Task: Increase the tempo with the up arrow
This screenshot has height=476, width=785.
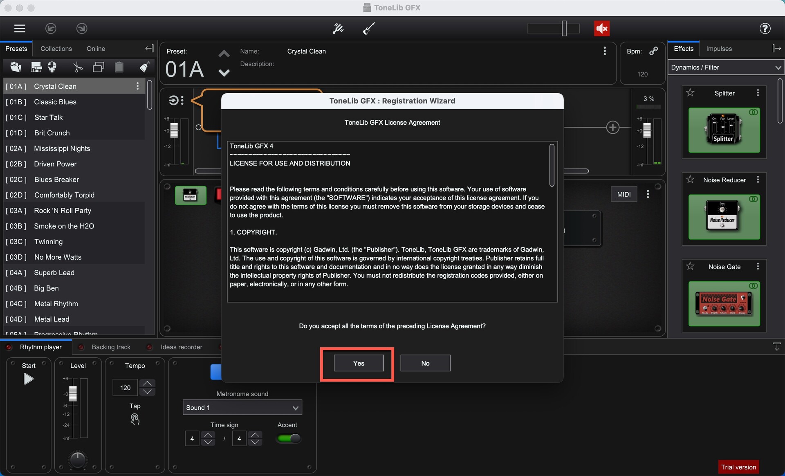Action: (x=148, y=383)
